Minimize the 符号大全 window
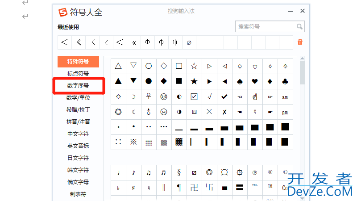This screenshot has width=357, height=201. pos(291,11)
